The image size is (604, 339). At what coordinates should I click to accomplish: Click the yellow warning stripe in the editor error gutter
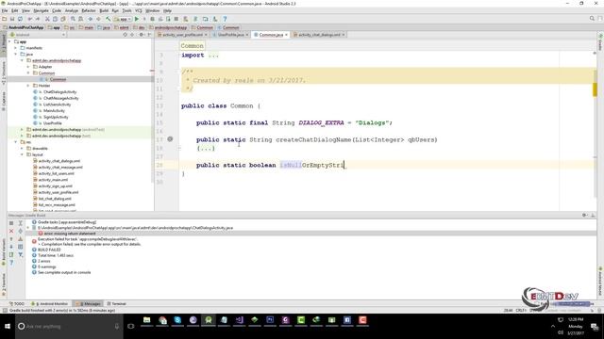coord(595,90)
